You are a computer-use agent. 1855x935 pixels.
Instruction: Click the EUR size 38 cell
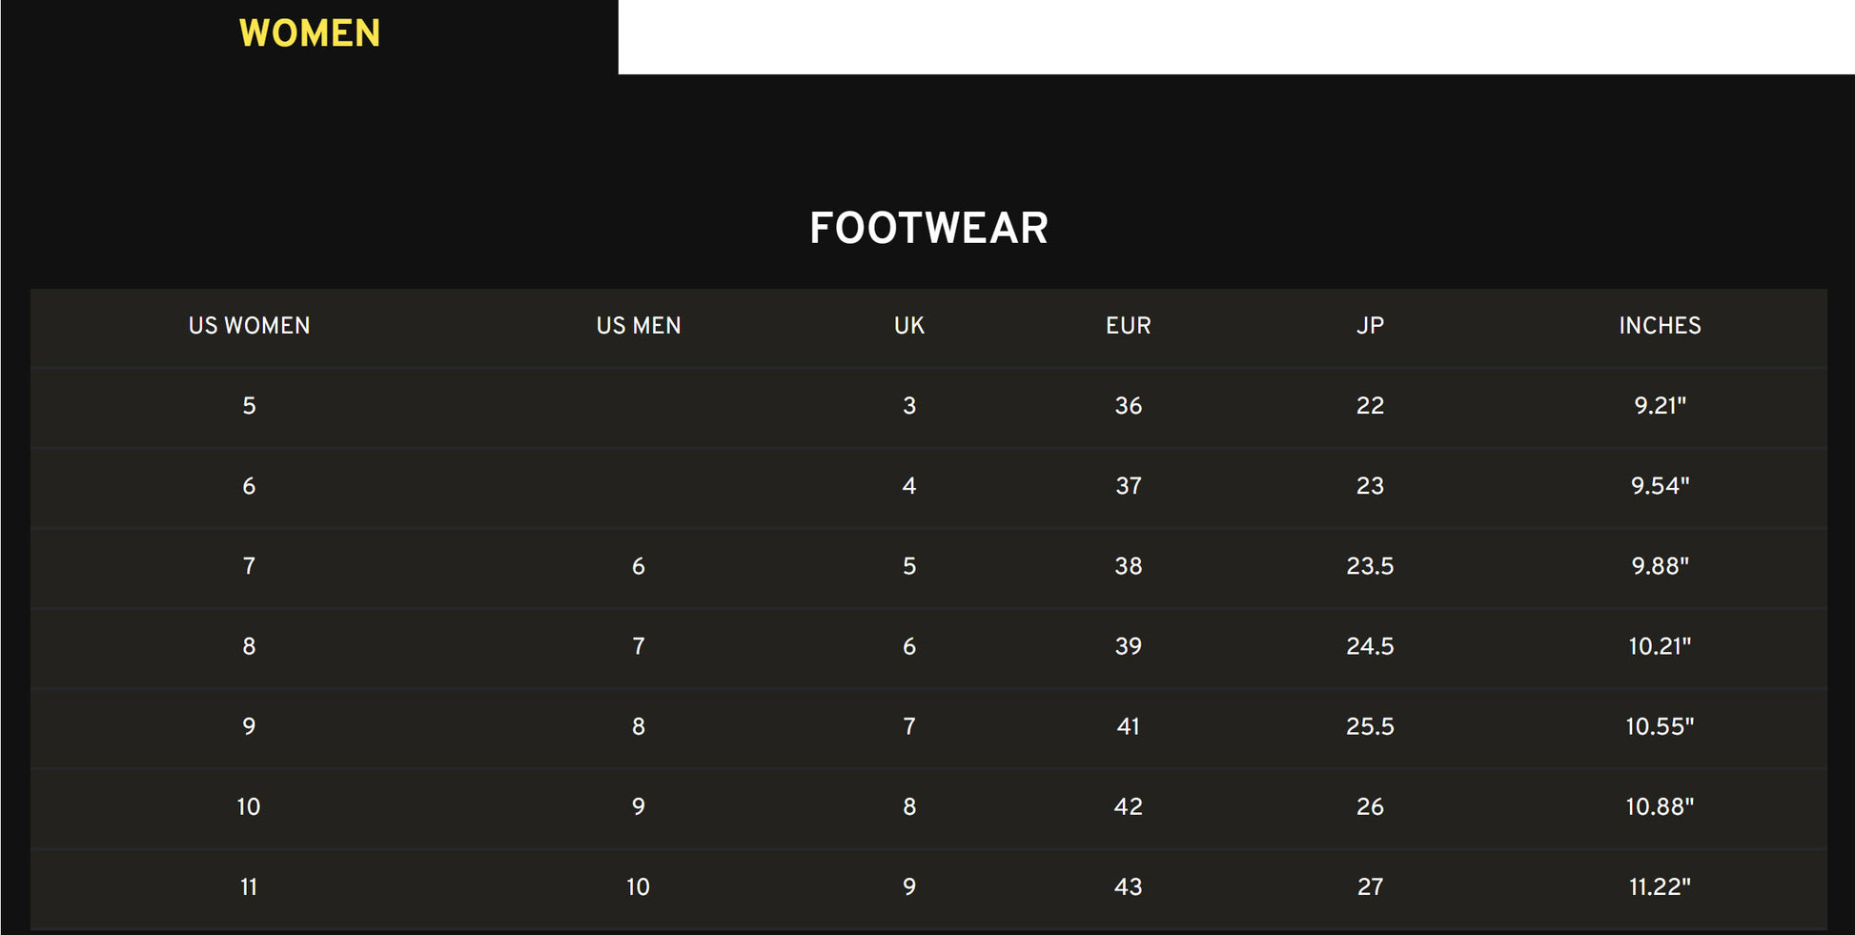coord(1129,566)
